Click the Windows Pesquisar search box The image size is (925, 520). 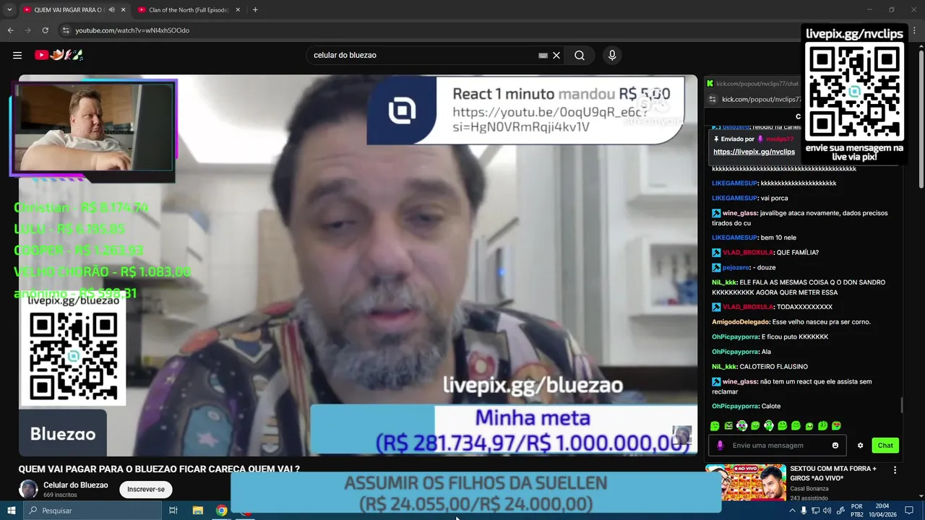coord(92,511)
